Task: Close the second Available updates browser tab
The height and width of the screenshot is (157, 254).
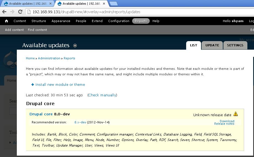Action: click(x=104, y=4)
